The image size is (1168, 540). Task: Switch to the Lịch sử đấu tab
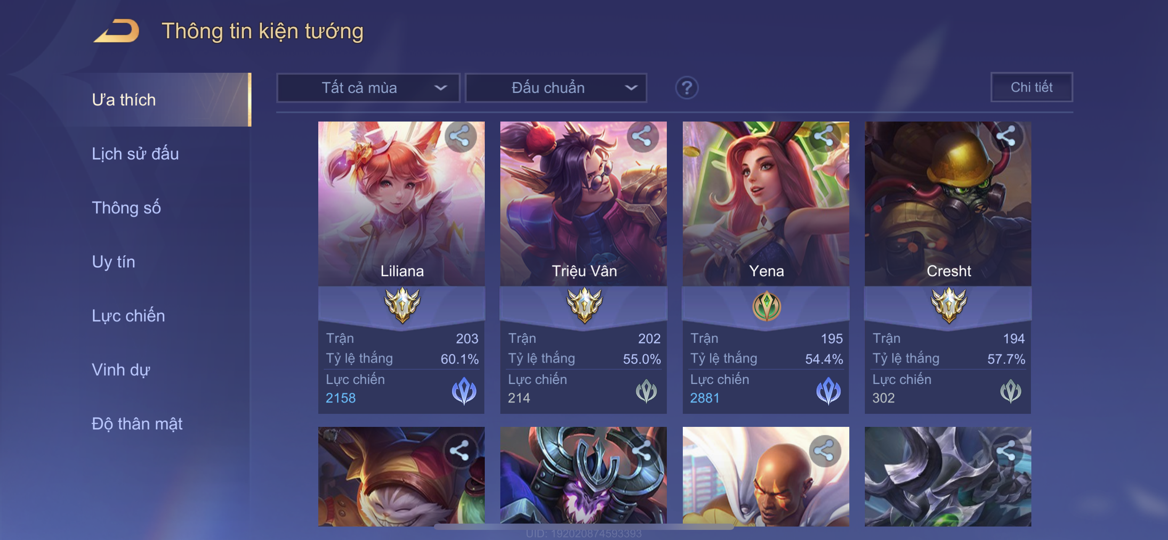[x=135, y=154]
